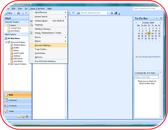Viewport: 168px width, 130px height.
Task: Open the Junk E-mail folder
Action: click(18, 53)
